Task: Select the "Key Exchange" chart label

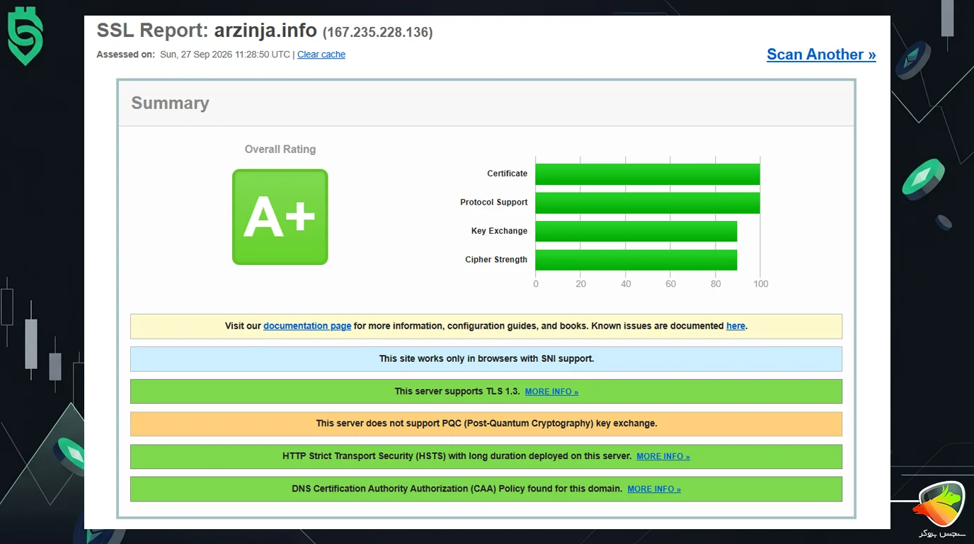Action: pyautogui.click(x=500, y=231)
